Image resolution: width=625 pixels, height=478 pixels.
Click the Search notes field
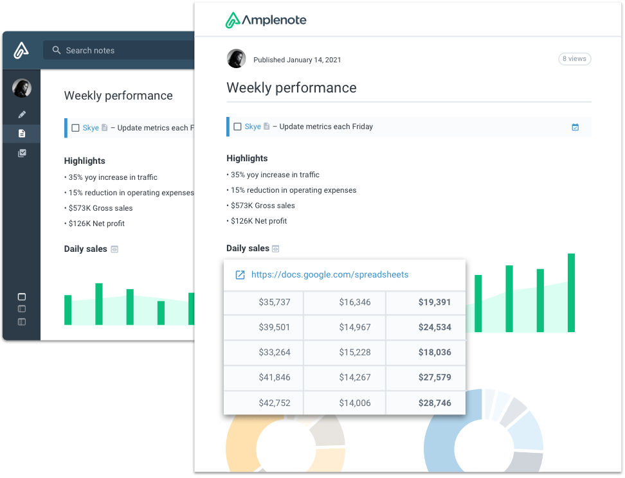coord(122,50)
